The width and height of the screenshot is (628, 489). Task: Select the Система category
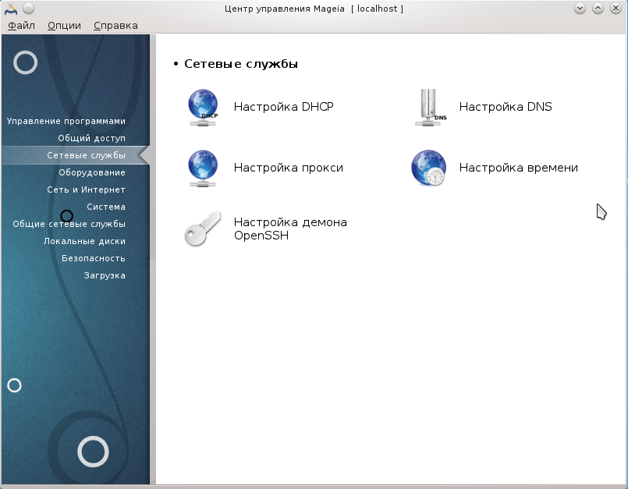coord(105,207)
